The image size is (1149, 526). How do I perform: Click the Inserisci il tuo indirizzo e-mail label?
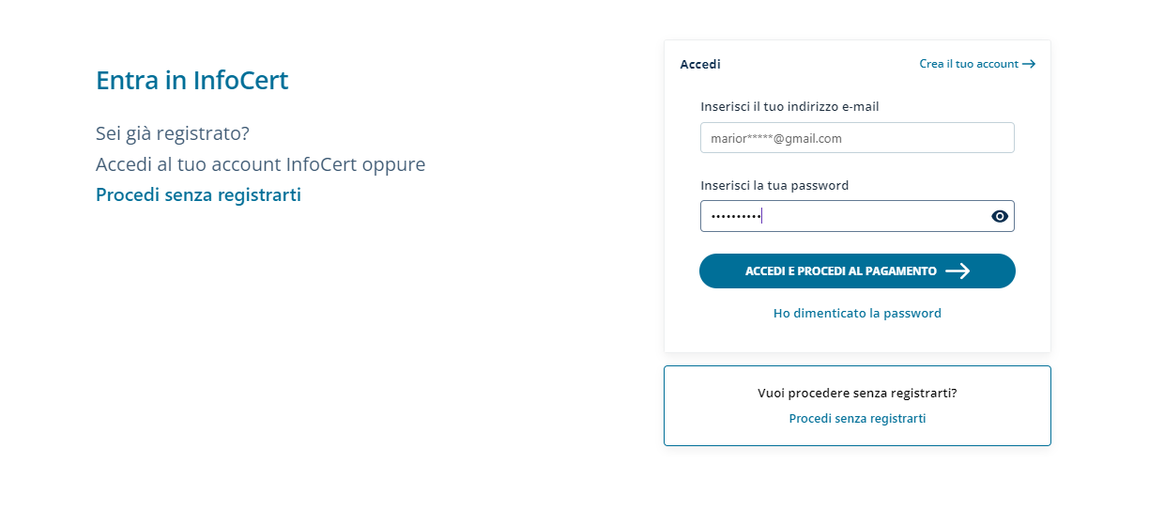789,106
